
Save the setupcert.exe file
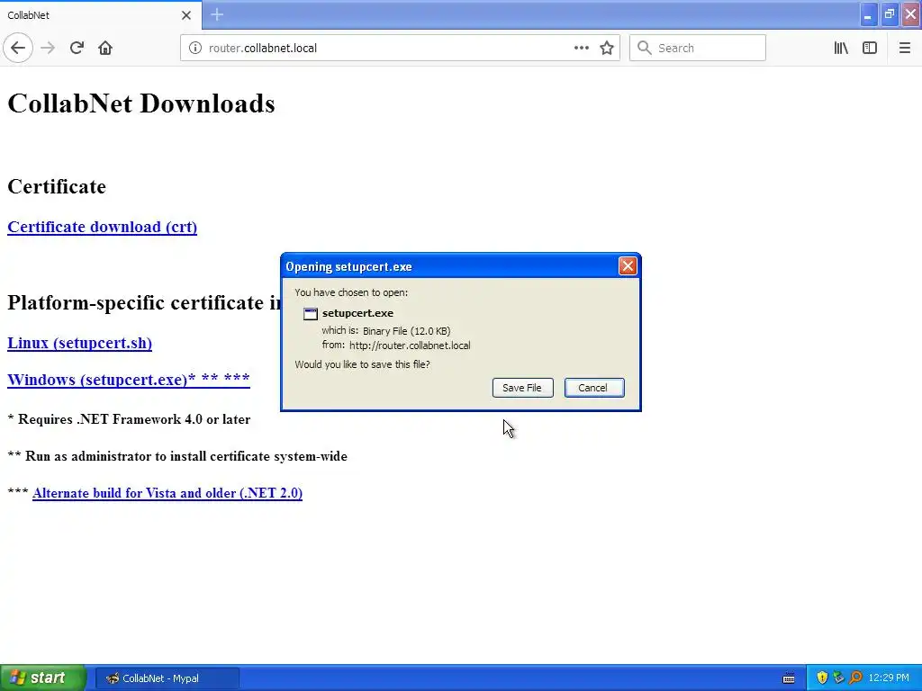522,388
